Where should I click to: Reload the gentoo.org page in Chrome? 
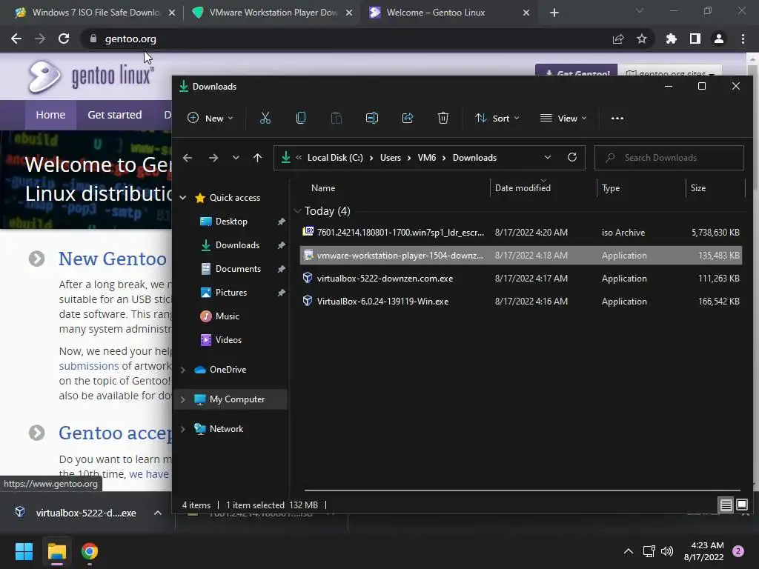click(64, 39)
